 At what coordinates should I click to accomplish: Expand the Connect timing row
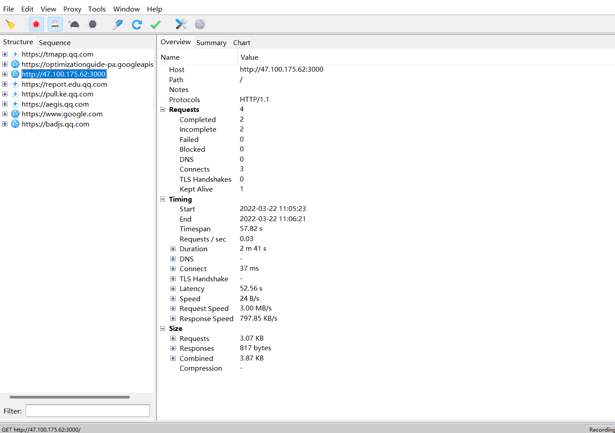173,268
